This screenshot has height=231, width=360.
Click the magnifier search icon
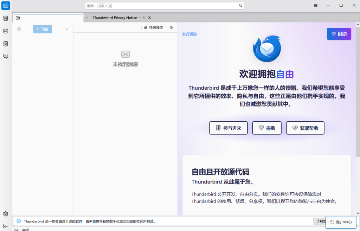(240, 6)
